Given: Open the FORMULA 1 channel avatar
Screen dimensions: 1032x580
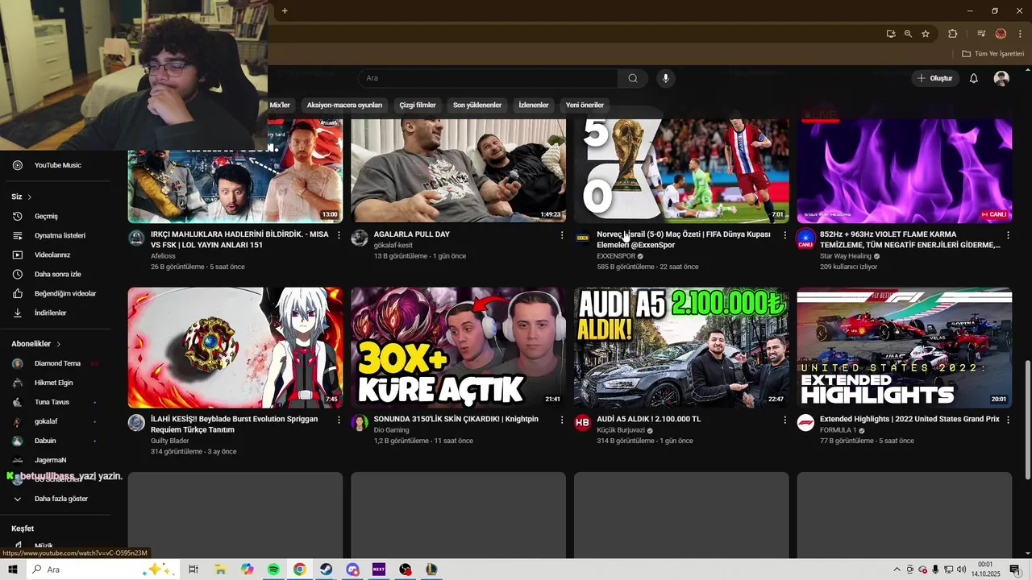Looking at the screenshot, I should tap(805, 423).
